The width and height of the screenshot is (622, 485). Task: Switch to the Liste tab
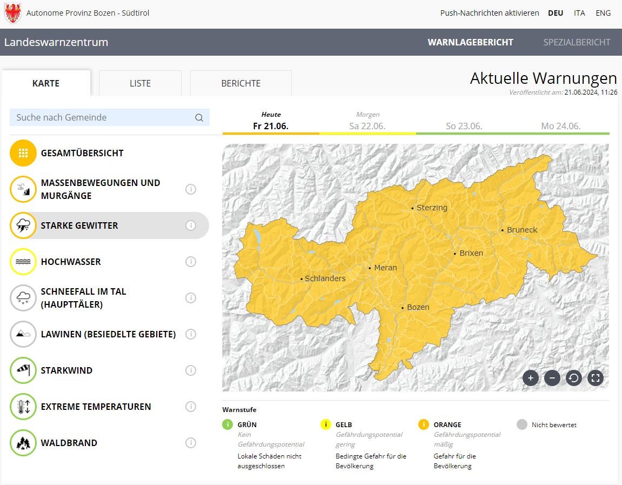tap(140, 83)
